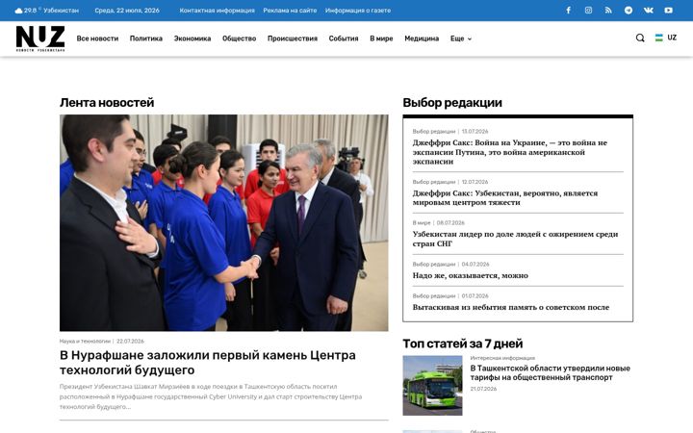Click the NUZ site logo

point(40,38)
